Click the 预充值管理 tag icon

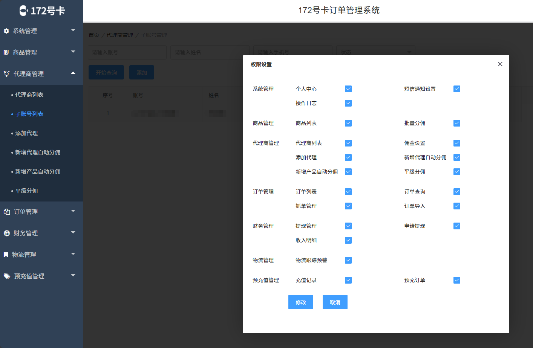tap(7, 276)
